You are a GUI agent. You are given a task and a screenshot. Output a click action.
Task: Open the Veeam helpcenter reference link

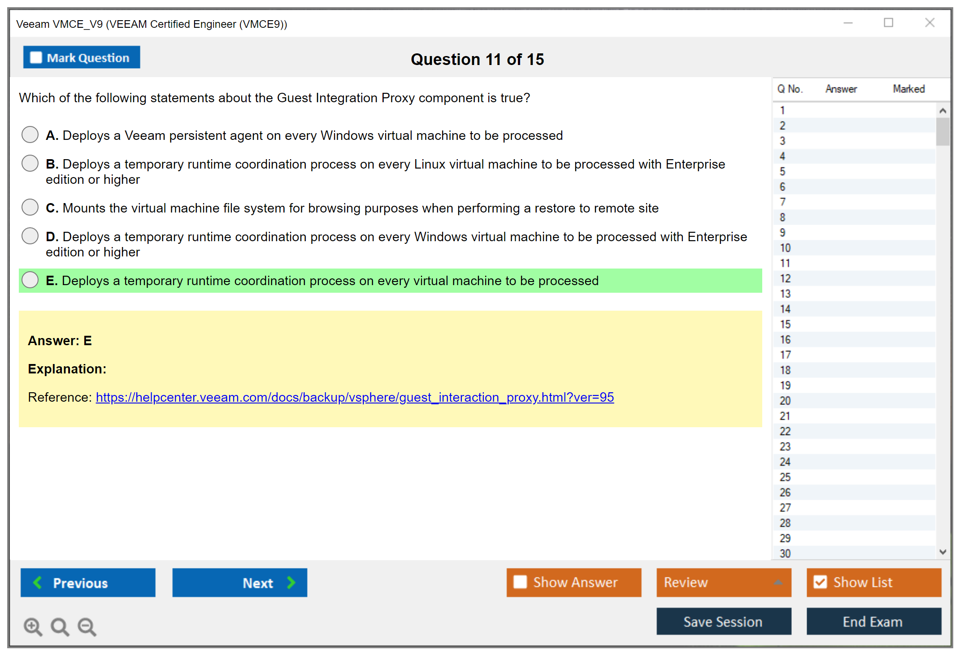click(x=355, y=397)
